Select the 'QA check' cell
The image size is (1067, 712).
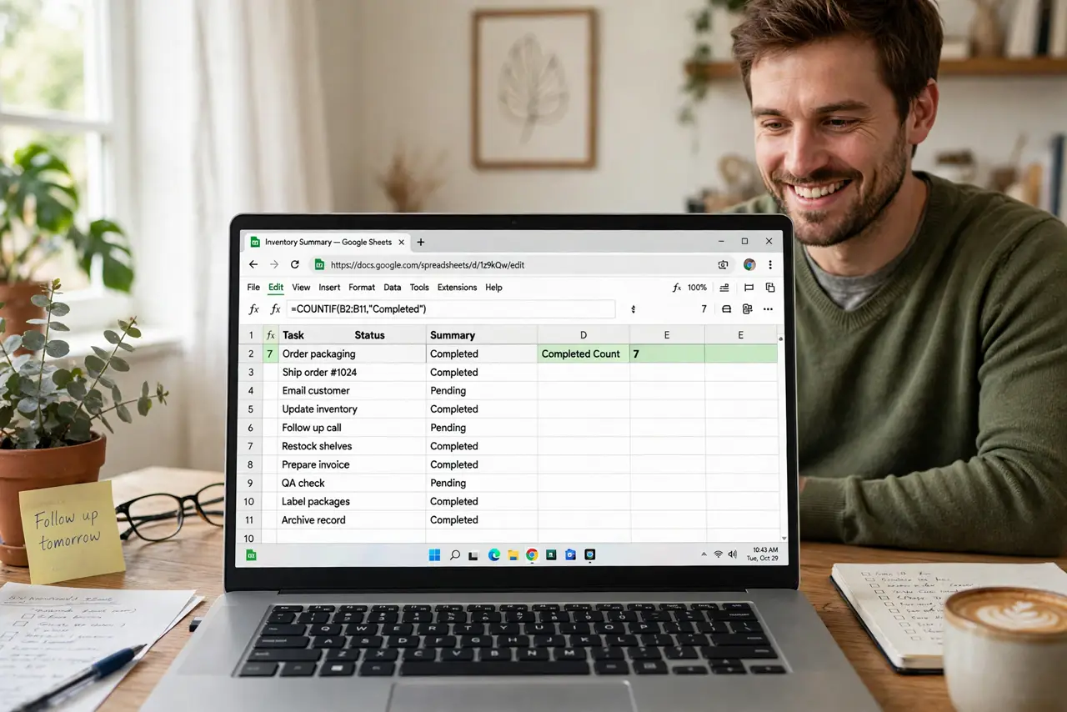point(351,483)
